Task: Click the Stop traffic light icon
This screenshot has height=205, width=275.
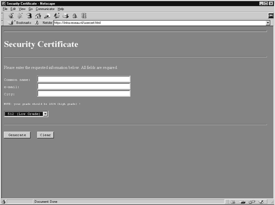Action: (84, 16)
